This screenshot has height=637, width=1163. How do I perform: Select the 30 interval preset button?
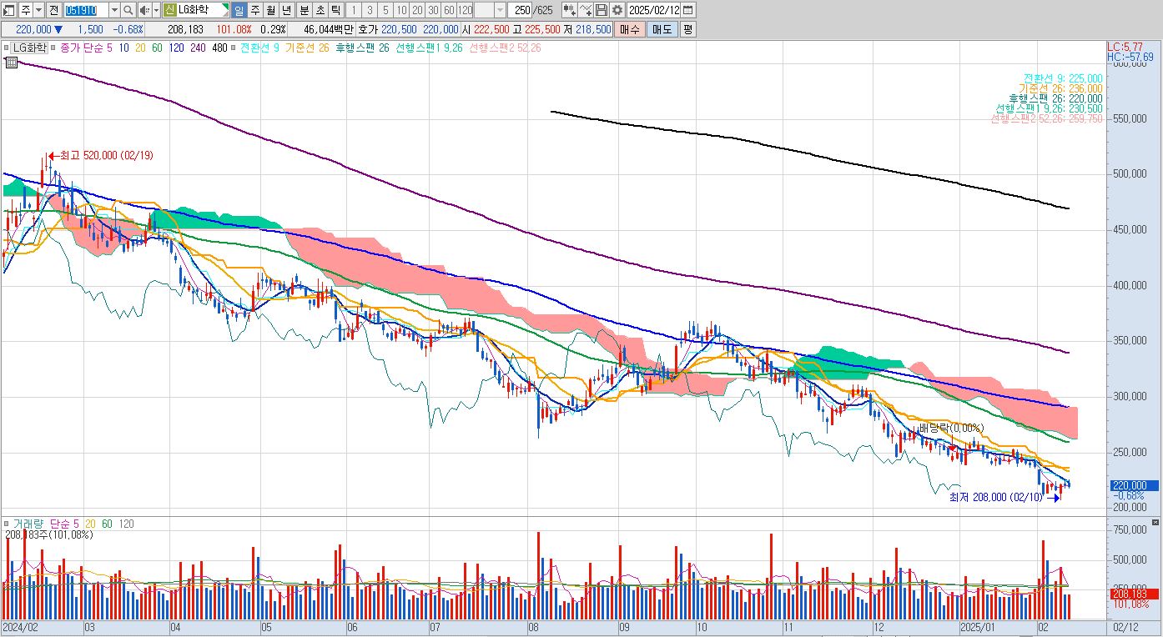click(434, 10)
